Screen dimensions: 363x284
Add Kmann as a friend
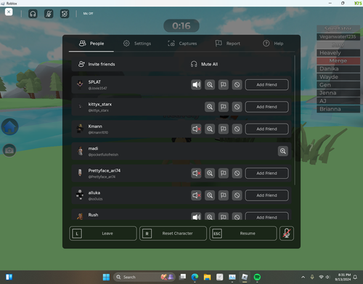point(266,129)
